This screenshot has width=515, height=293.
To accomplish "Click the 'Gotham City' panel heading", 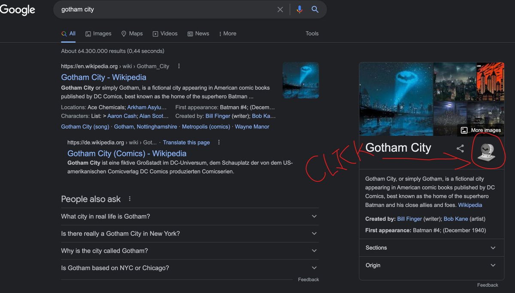I will coord(398,148).
